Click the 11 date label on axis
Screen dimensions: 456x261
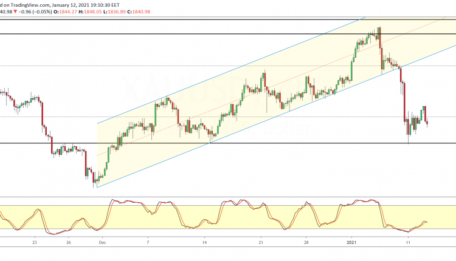408,242
